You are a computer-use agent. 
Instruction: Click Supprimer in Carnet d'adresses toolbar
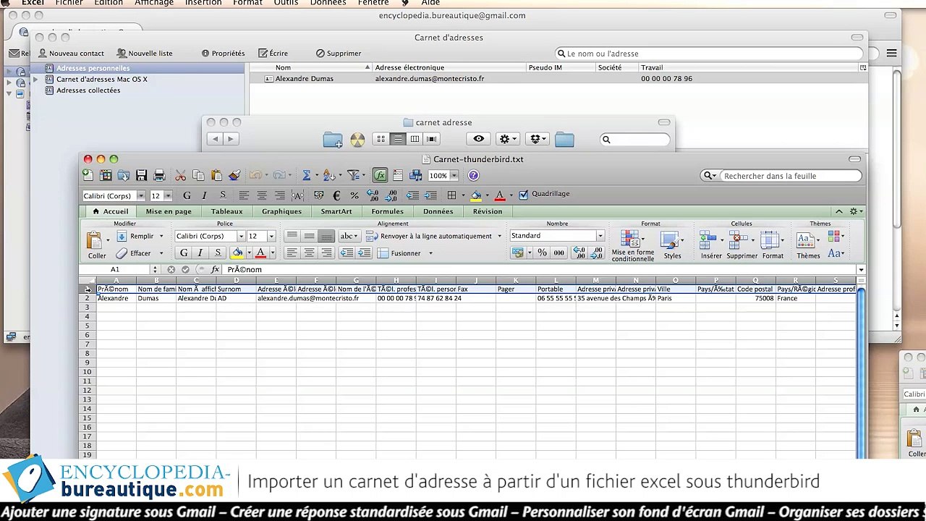[x=339, y=54]
